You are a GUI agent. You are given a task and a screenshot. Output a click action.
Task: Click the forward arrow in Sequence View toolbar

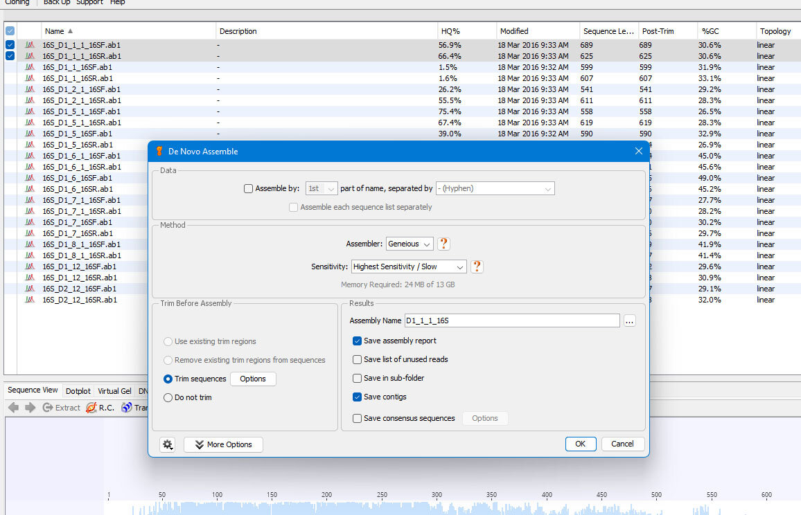pyautogui.click(x=30, y=407)
